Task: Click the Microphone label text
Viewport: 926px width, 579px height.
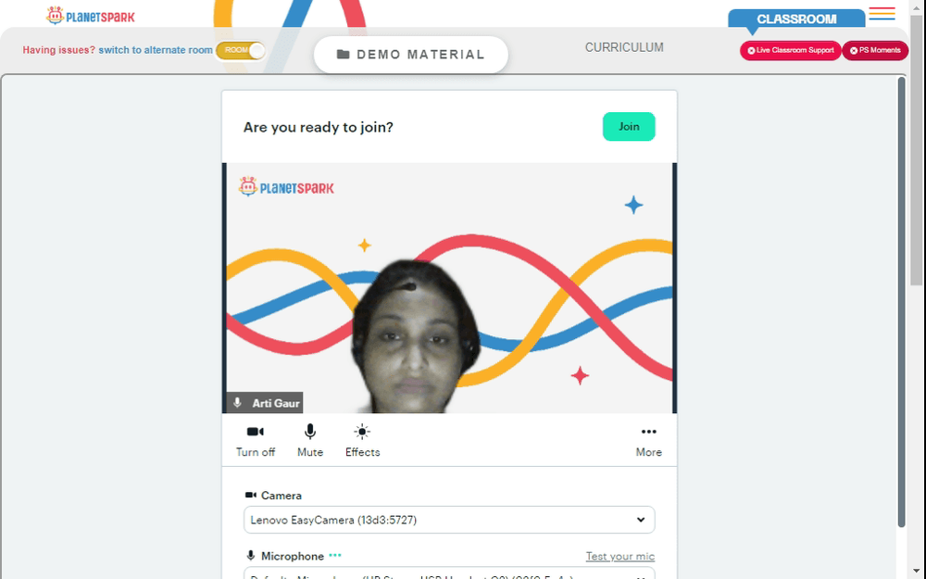Action: tap(293, 556)
